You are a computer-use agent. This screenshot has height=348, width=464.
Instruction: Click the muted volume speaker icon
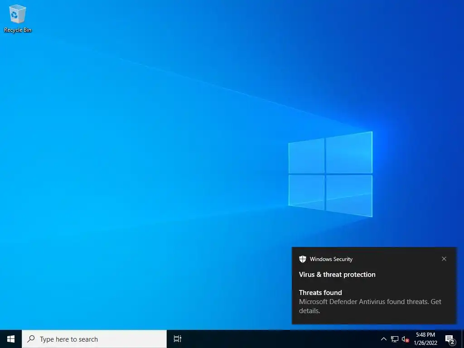point(406,339)
